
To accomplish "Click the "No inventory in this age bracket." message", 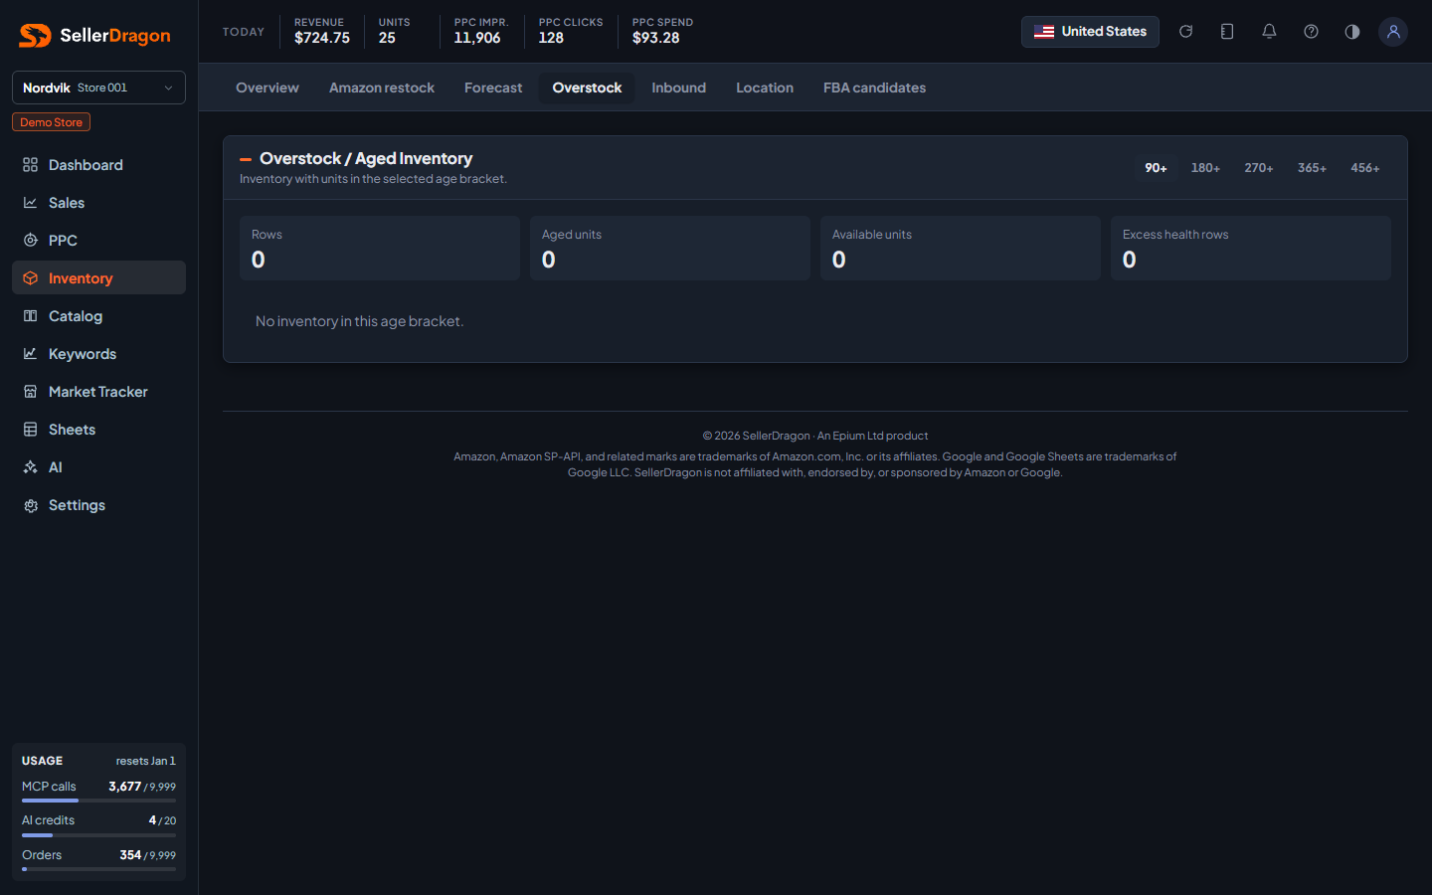I will (359, 321).
